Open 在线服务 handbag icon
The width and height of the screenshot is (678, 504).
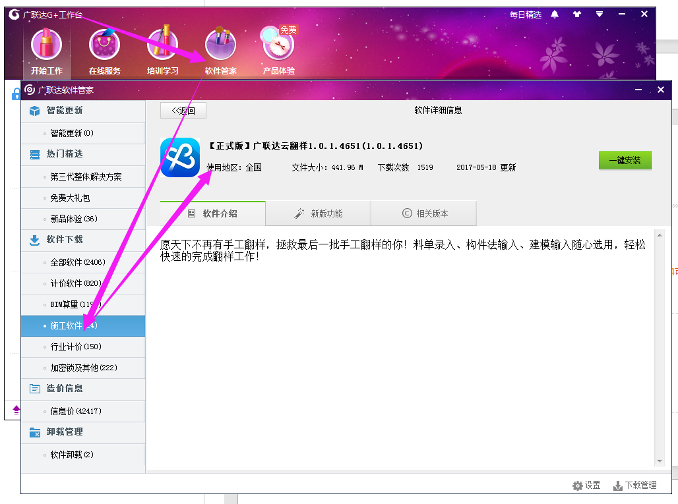(104, 45)
